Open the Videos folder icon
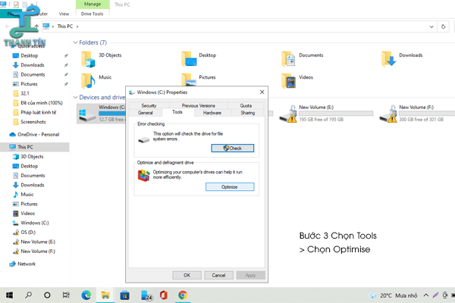455x303 pixels. (x=289, y=80)
